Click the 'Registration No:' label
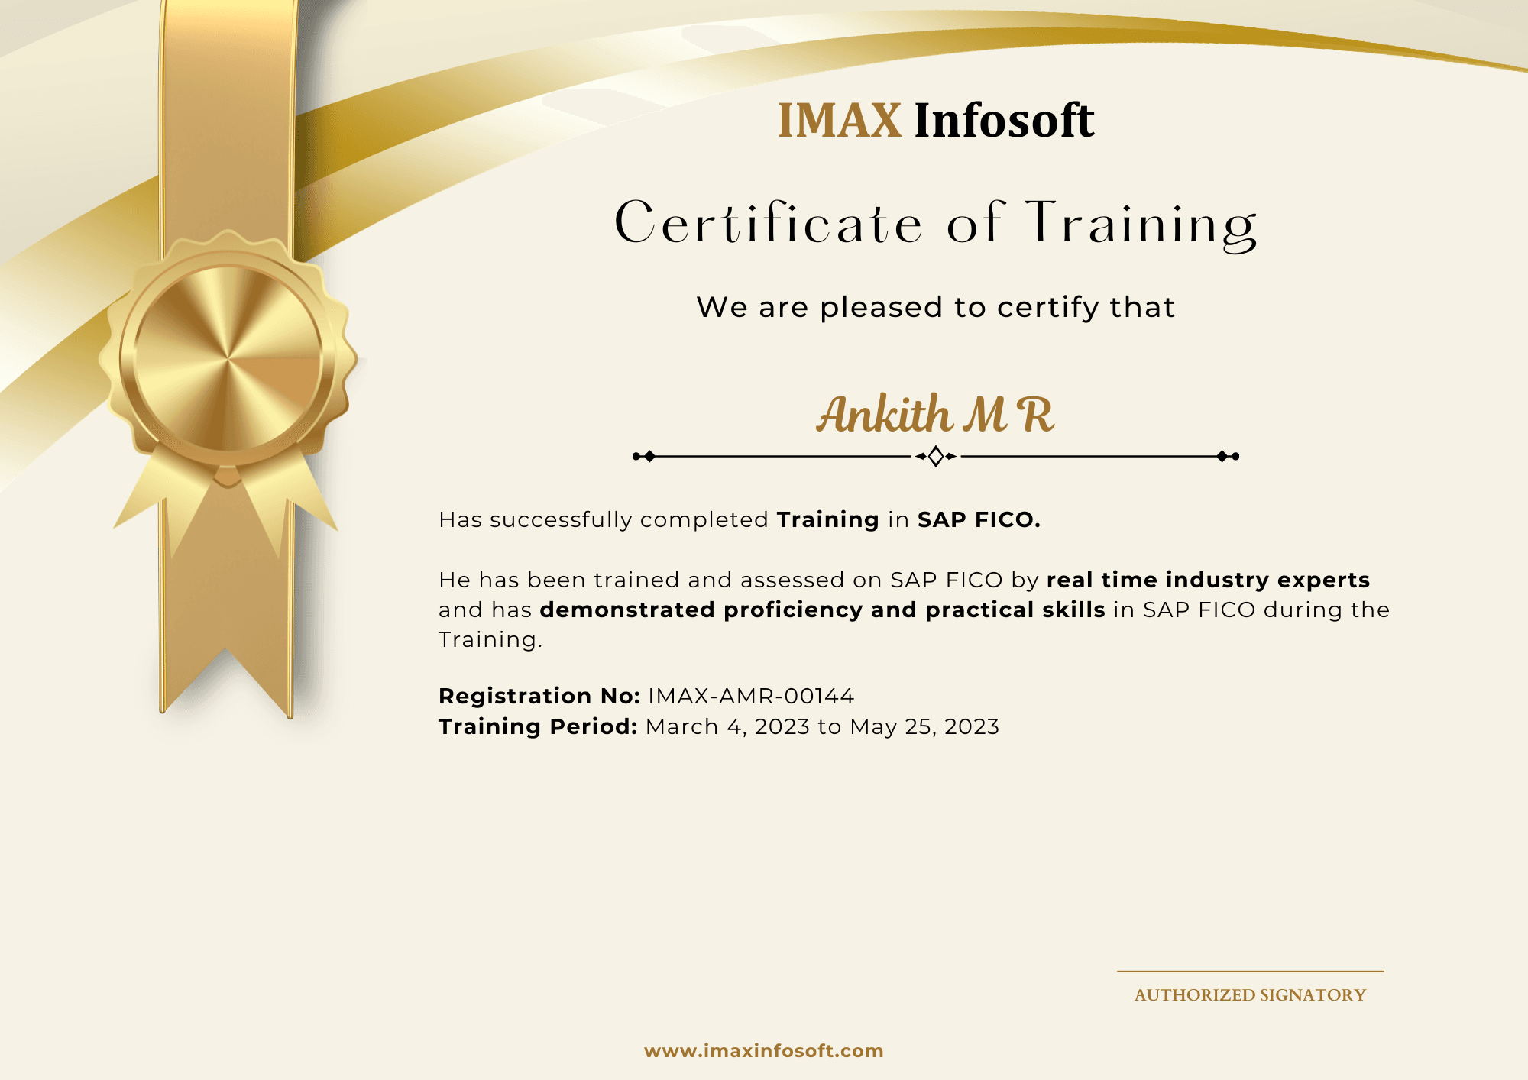Image resolution: width=1528 pixels, height=1080 pixels. tap(539, 696)
